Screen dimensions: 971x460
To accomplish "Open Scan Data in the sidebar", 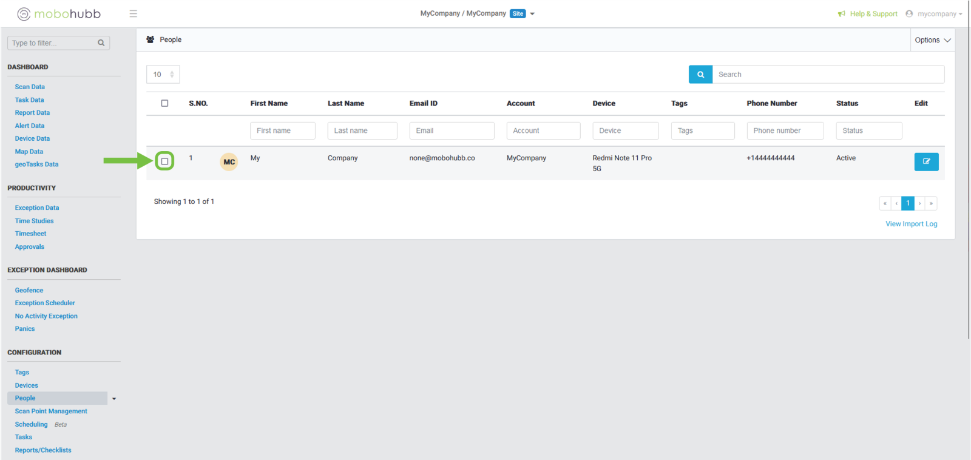I will [30, 87].
